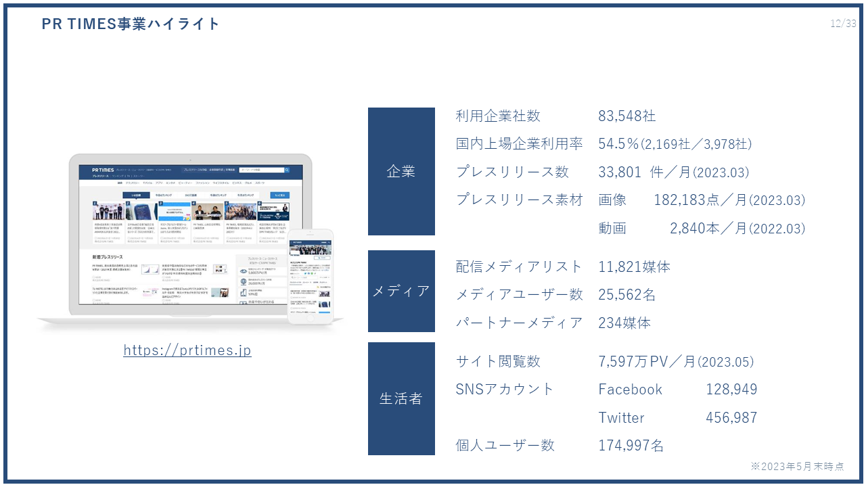This screenshot has width=866, height=487.
Task: Select the slide title "PR TIMES事業ハイライト"
Action: (x=131, y=24)
